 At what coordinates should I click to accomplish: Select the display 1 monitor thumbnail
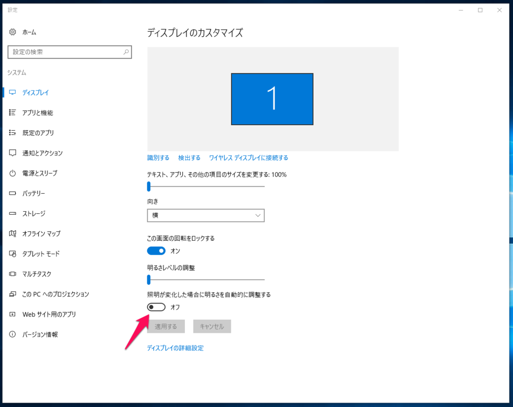pyautogui.click(x=272, y=99)
